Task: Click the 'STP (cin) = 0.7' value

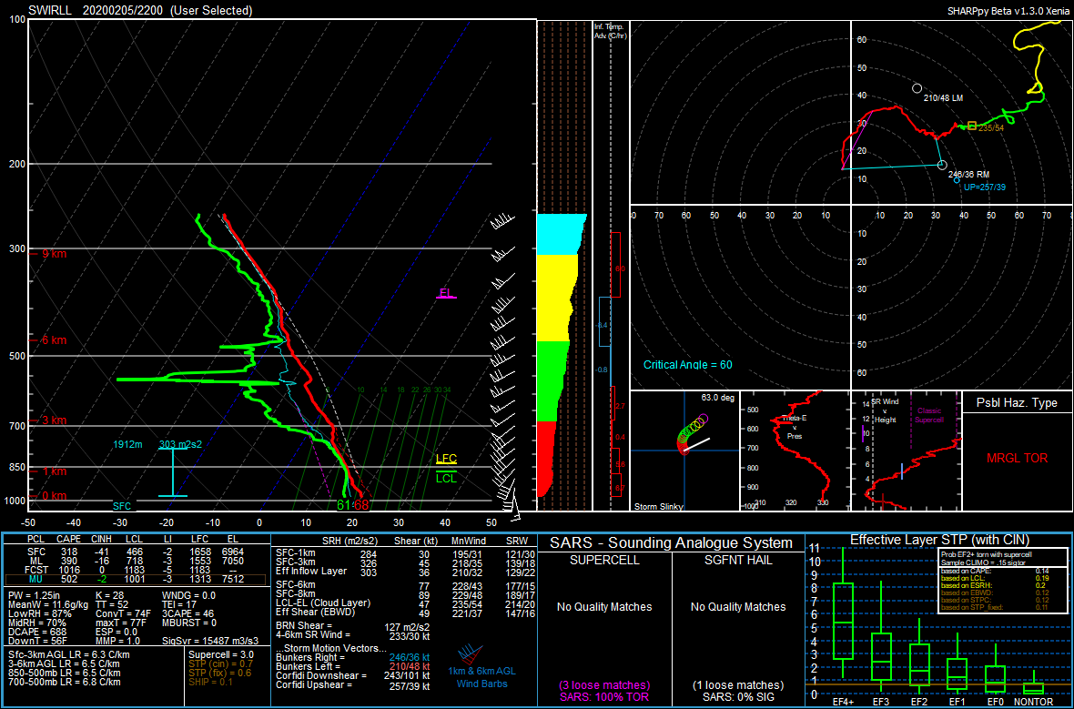Action: [220, 663]
